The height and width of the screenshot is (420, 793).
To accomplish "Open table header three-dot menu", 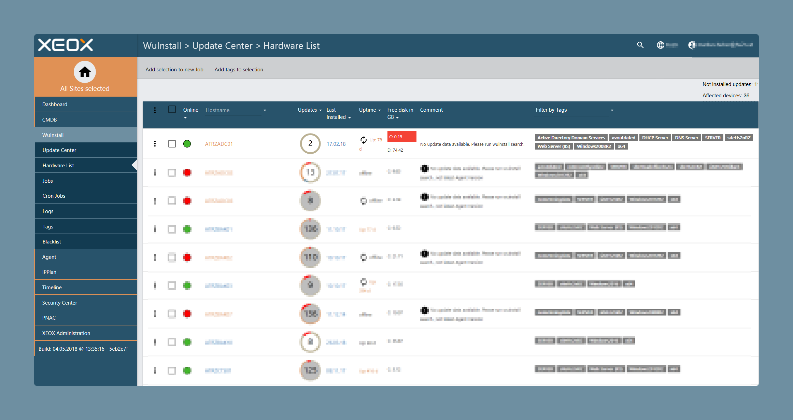I will point(155,110).
